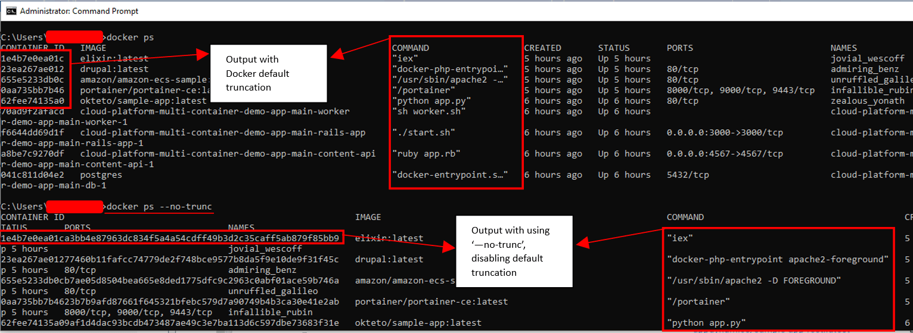Click image name ending in 'demo-app-main-content-api'

[x=228, y=154]
